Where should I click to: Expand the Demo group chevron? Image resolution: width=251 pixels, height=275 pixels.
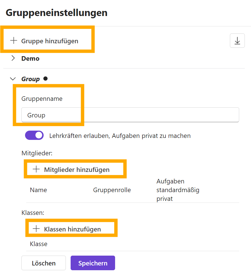(13, 58)
